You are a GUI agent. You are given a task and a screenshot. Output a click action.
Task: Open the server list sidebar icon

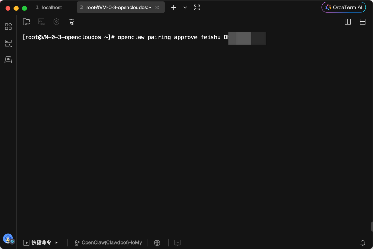point(8,43)
